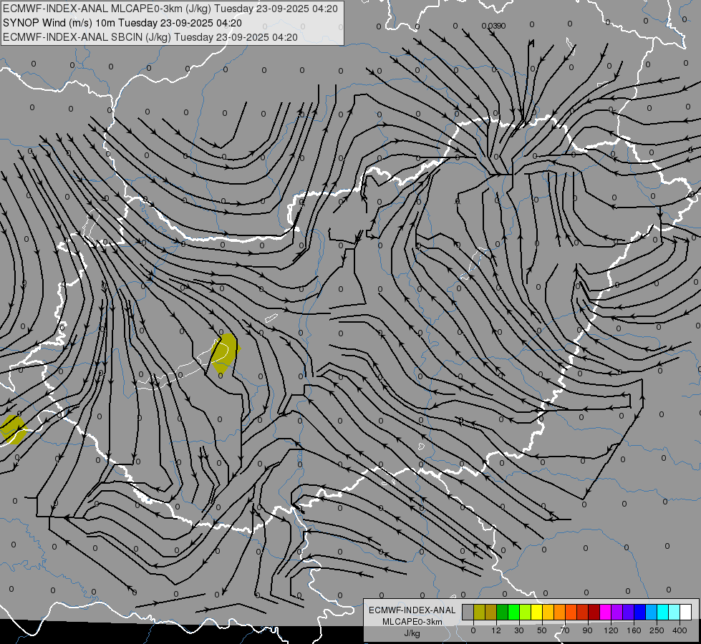Image resolution: width=701 pixels, height=644 pixels.
Task: Click legend scale value 12
Action: [496, 630]
